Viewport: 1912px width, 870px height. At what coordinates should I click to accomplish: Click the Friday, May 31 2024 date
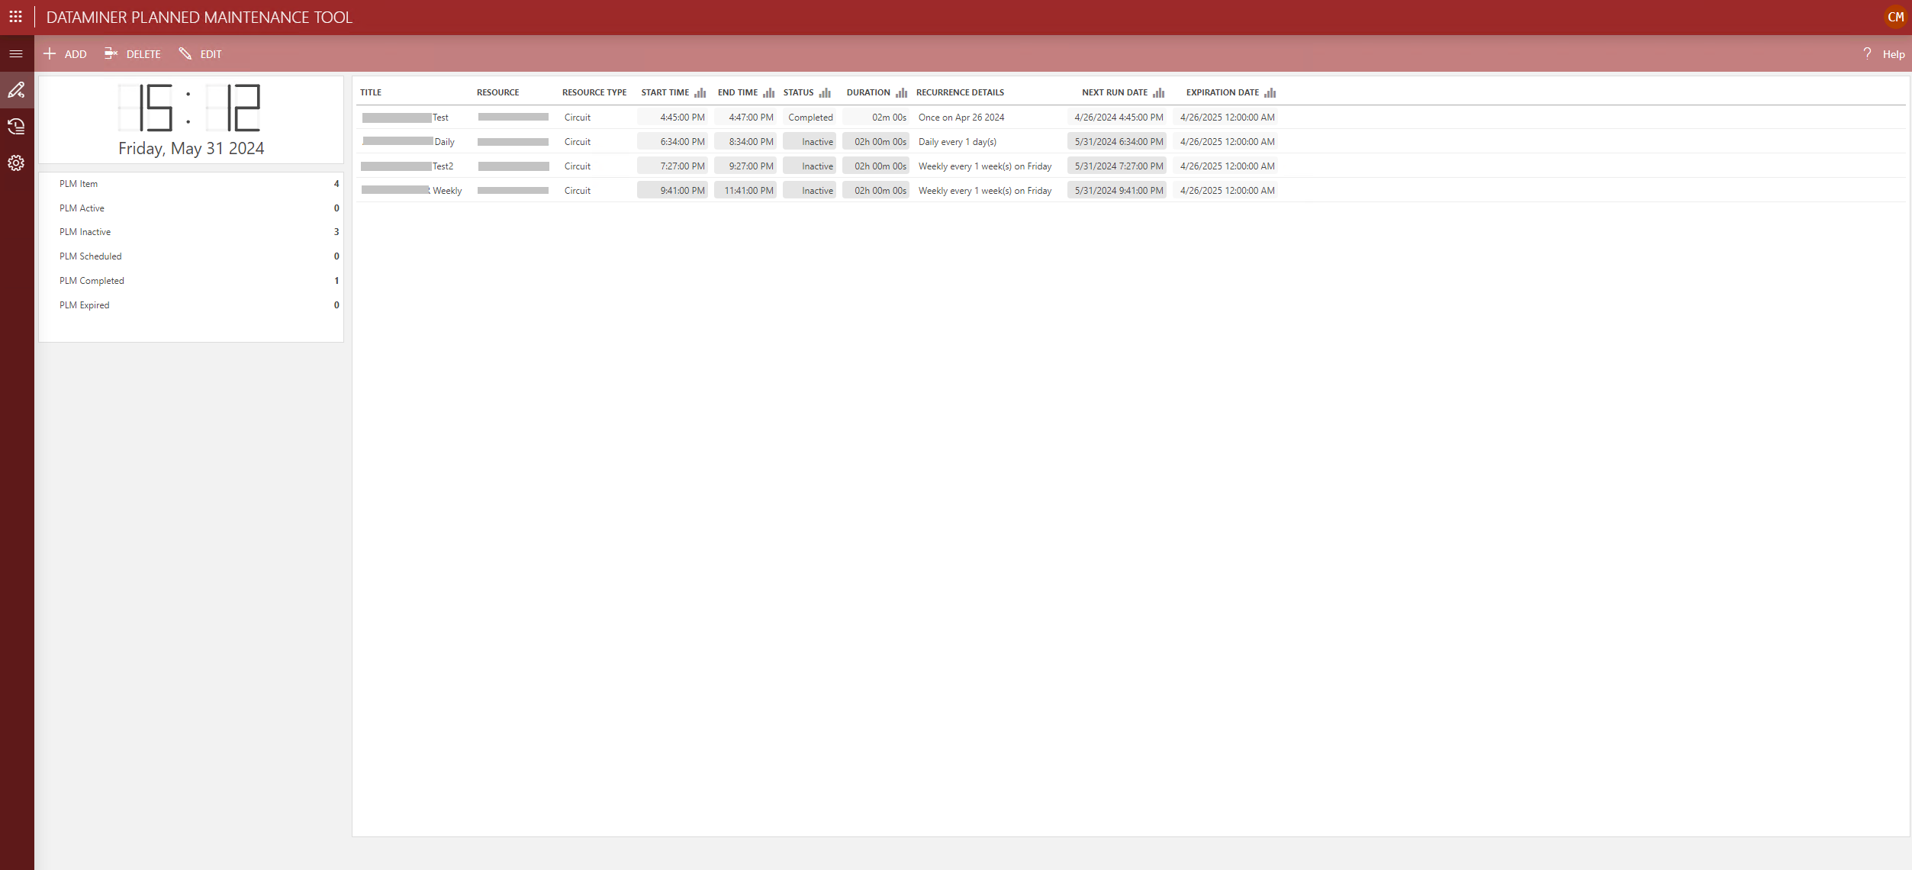(x=192, y=149)
